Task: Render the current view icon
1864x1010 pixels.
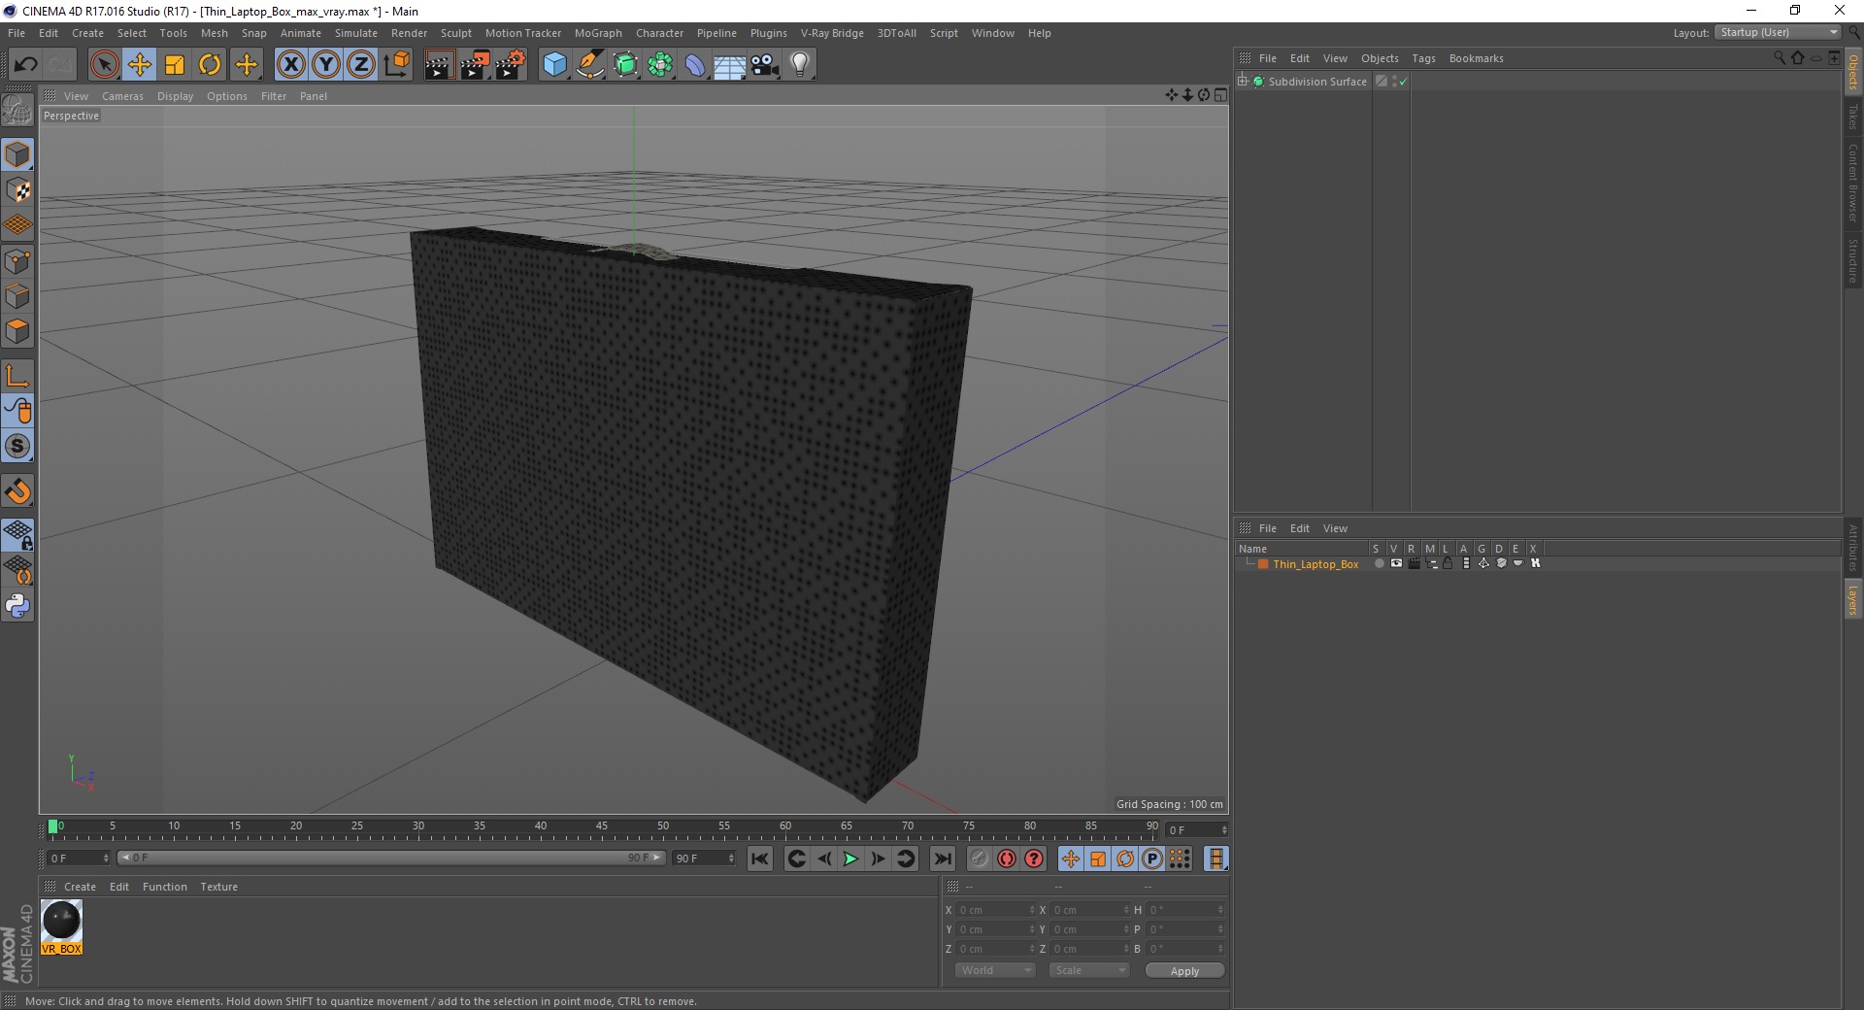Action: click(x=439, y=65)
